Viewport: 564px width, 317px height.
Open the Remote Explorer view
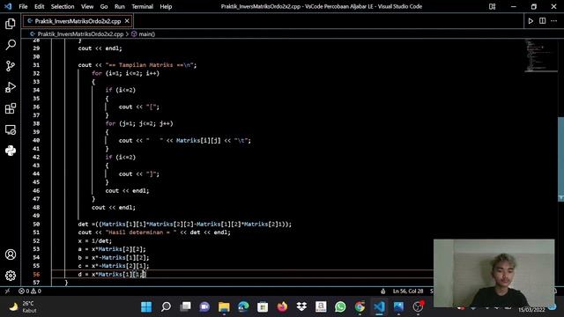[x=11, y=129]
